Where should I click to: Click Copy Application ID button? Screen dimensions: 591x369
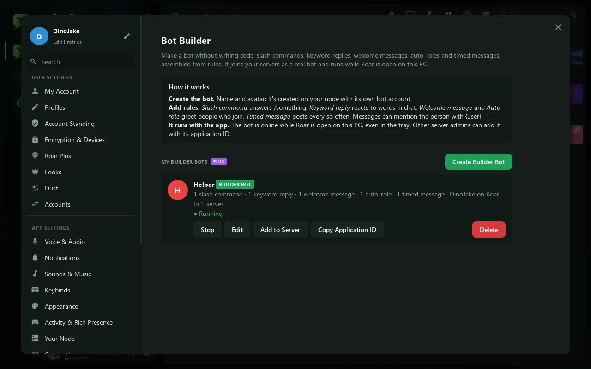[347, 230]
